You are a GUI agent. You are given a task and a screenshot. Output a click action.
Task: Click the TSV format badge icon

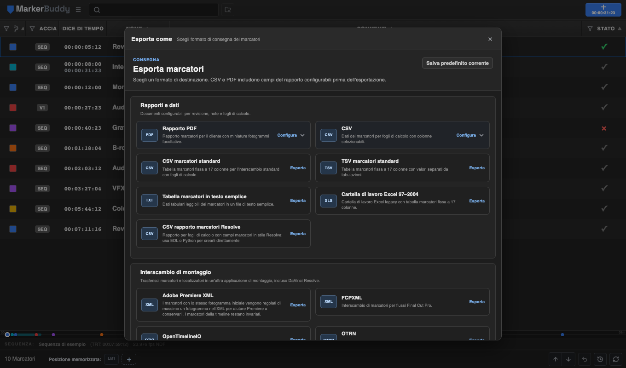coord(329,168)
